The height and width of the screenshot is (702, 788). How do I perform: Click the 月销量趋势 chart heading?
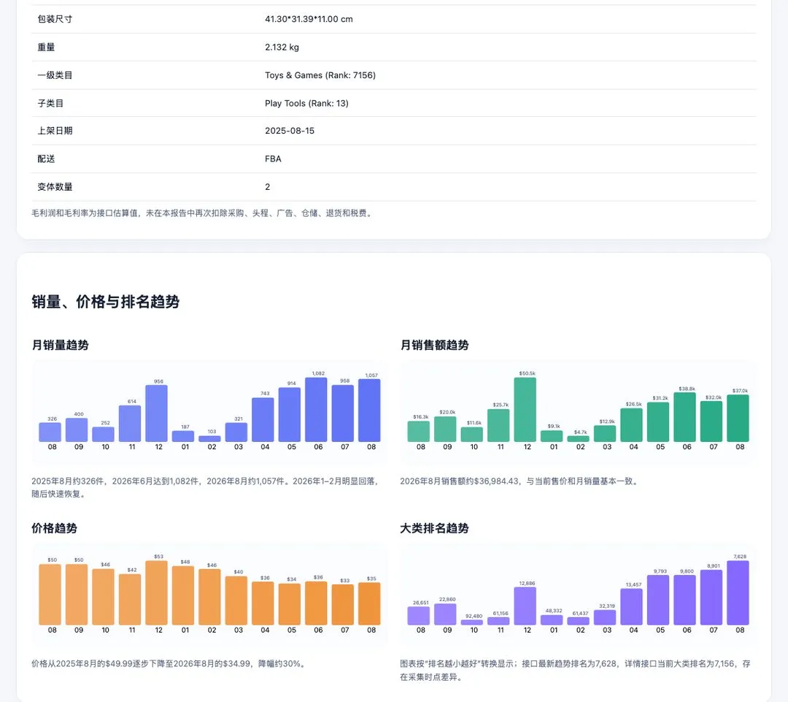pos(61,346)
